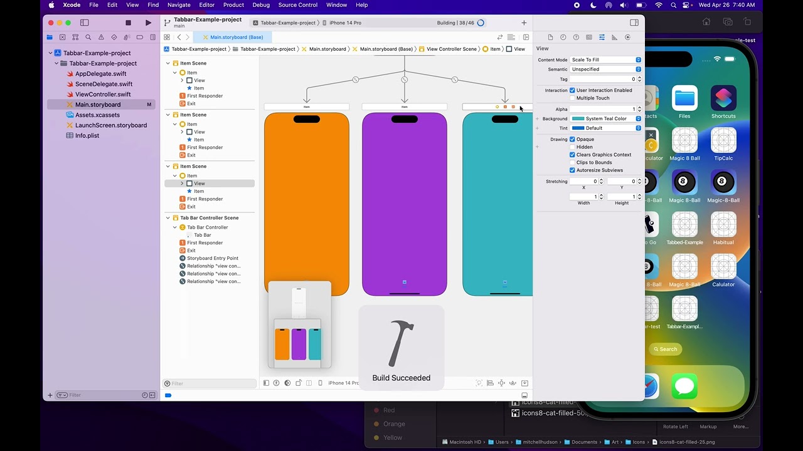Screen dimensions: 803x451
Task: Adjust the Alpha stepper
Action: click(x=639, y=109)
